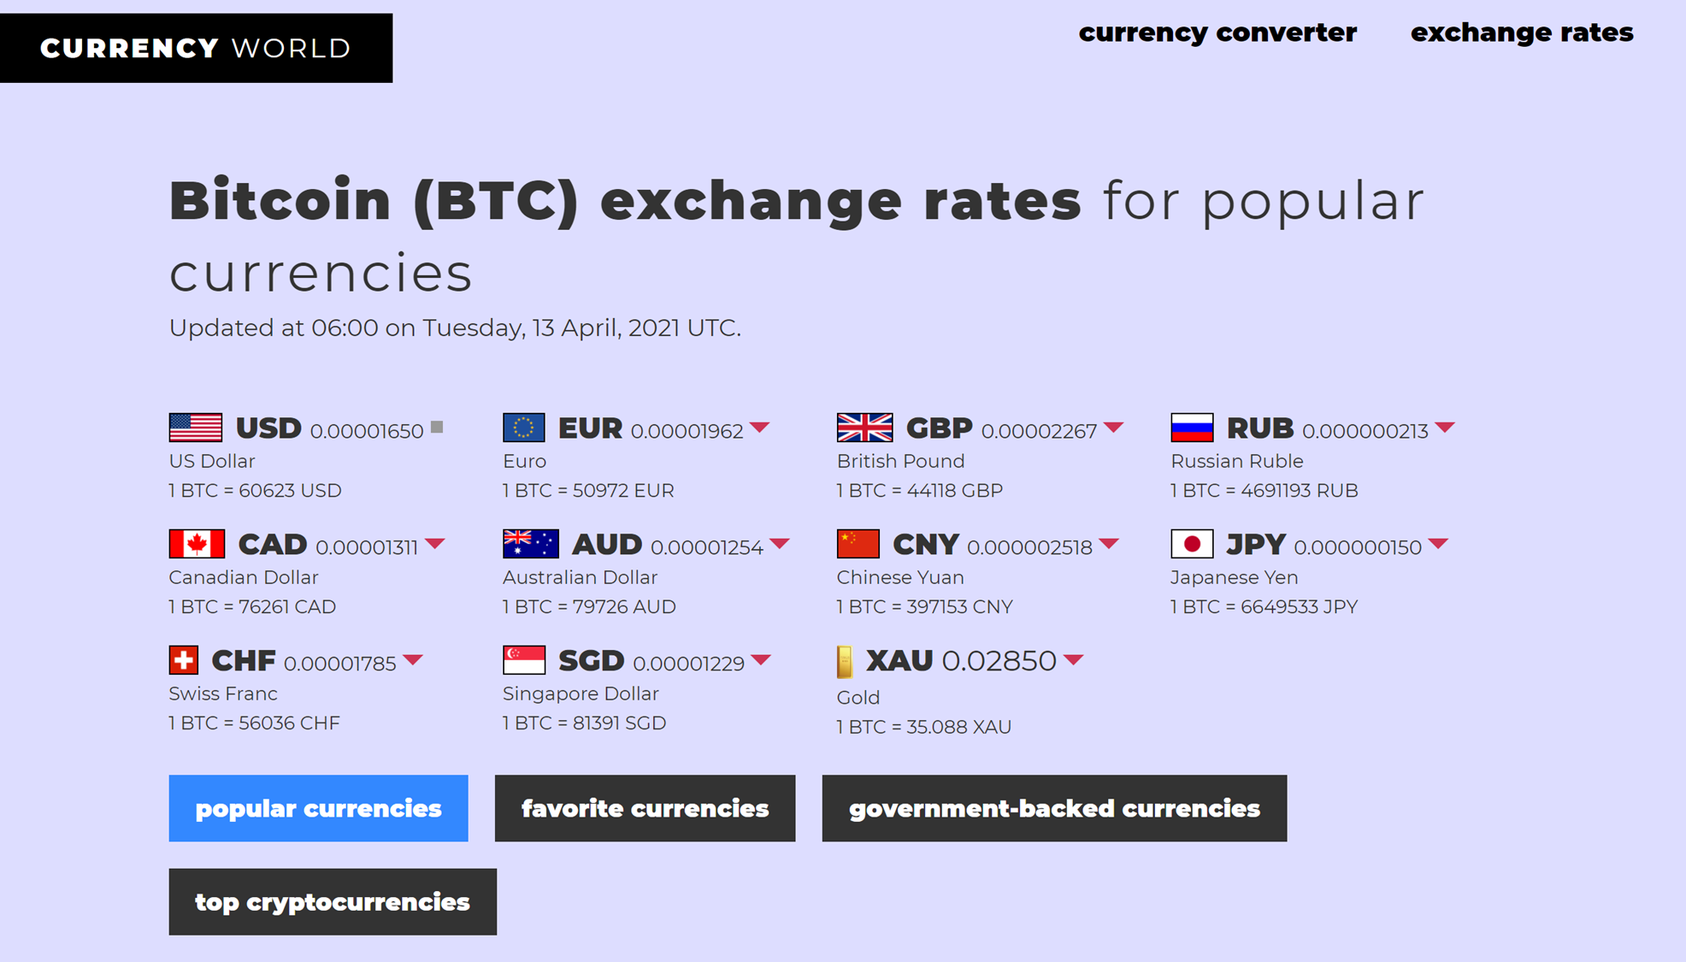
Task: Click the red down arrow next to GBP
Action: coord(1113,427)
